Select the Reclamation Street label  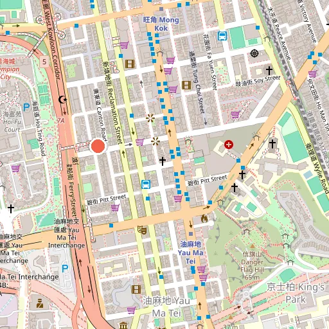[x=112, y=103]
